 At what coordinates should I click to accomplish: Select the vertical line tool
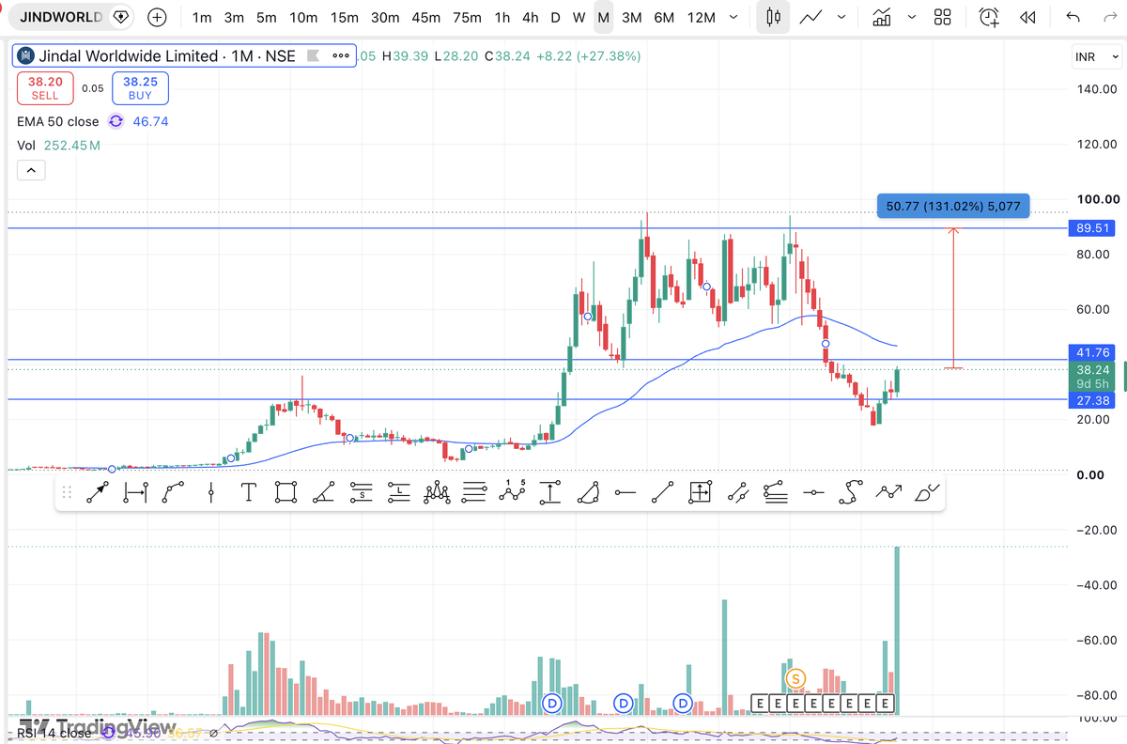coord(210,491)
